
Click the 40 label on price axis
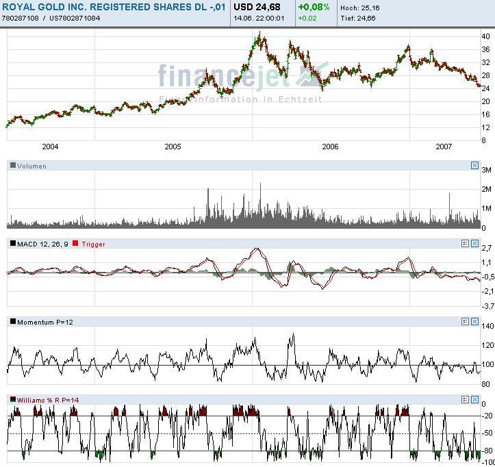(x=485, y=36)
